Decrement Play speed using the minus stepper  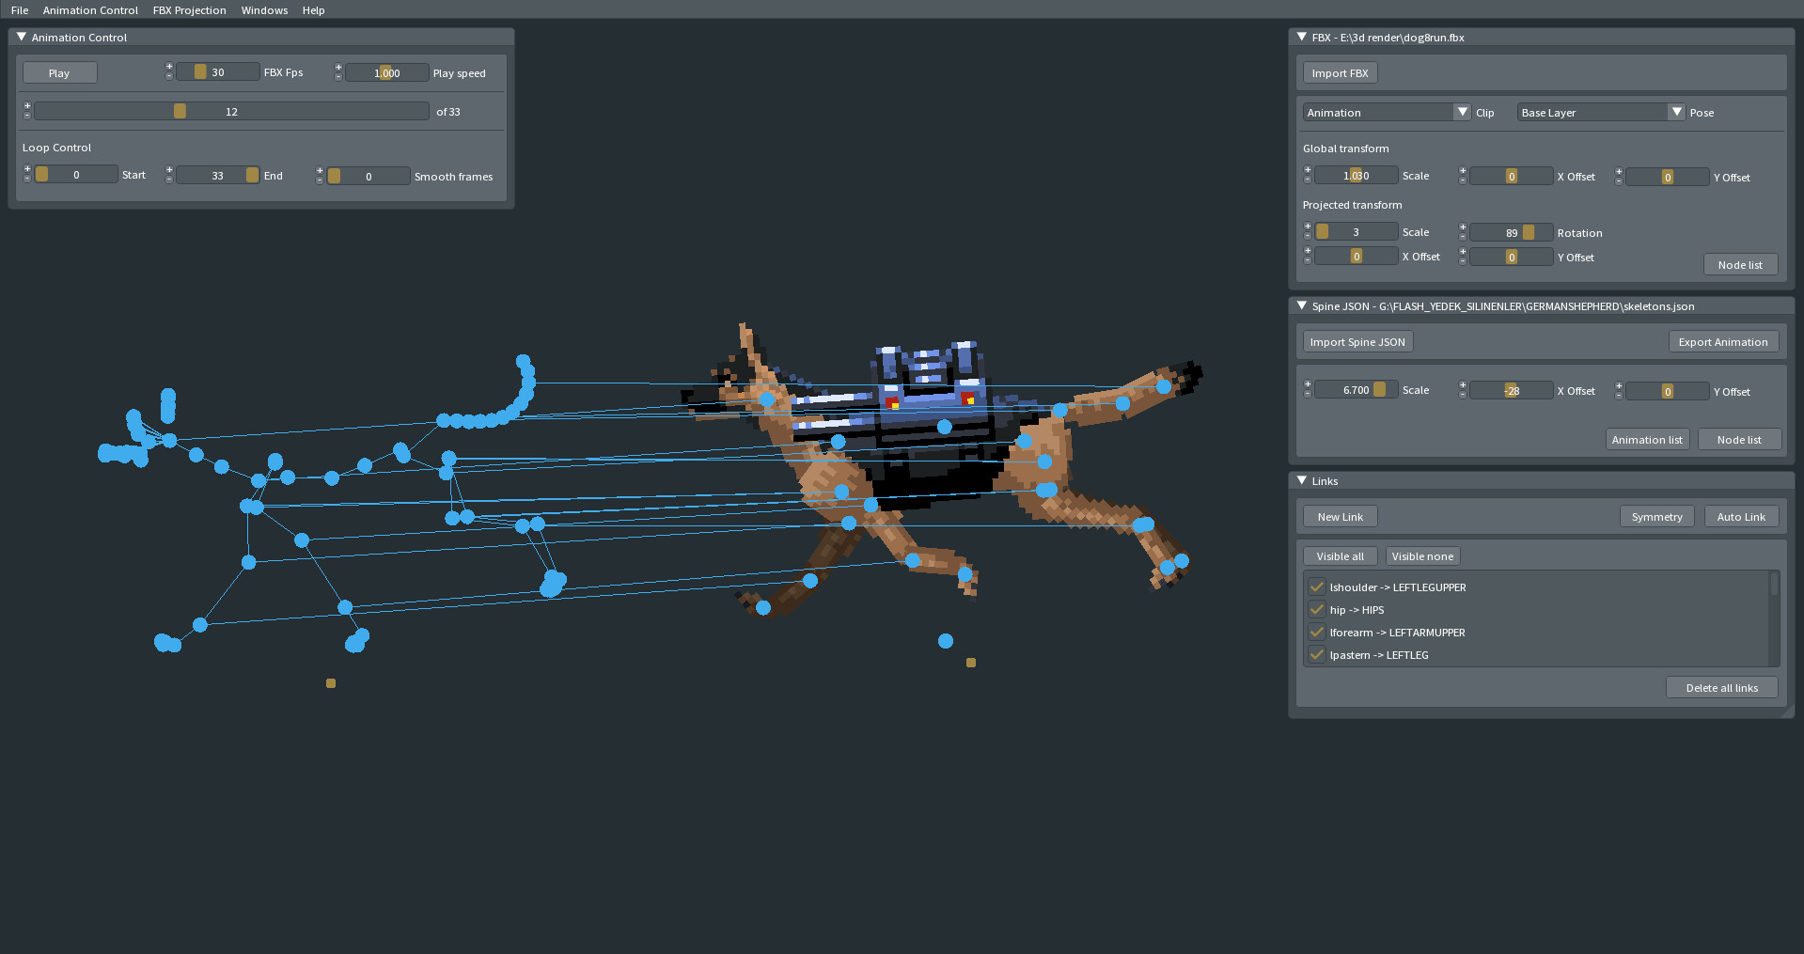click(338, 76)
